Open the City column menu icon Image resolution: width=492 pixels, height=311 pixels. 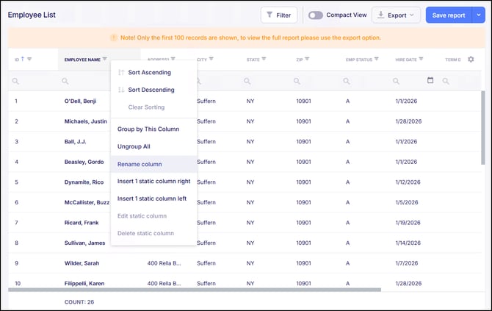click(x=211, y=59)
